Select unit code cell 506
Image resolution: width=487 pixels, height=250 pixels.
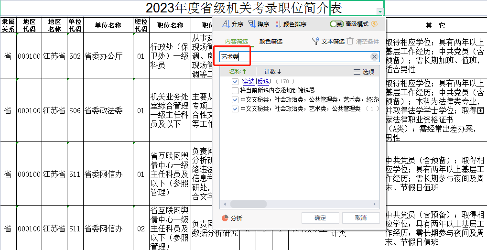pyautogui.click(x=75, y=110)
